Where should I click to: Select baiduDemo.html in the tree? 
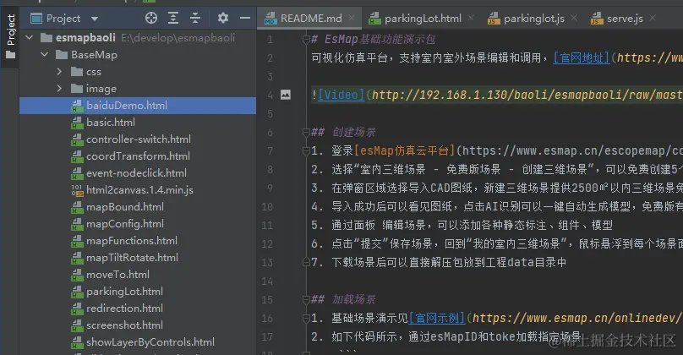pyautogui.click(x=138, y=106)
